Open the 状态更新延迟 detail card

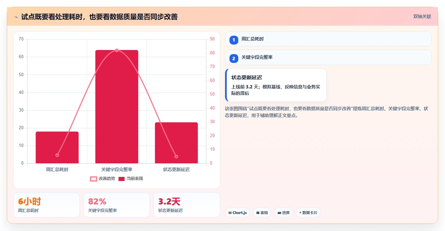276,85
